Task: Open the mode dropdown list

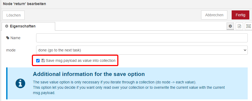Action: [142, 50]
